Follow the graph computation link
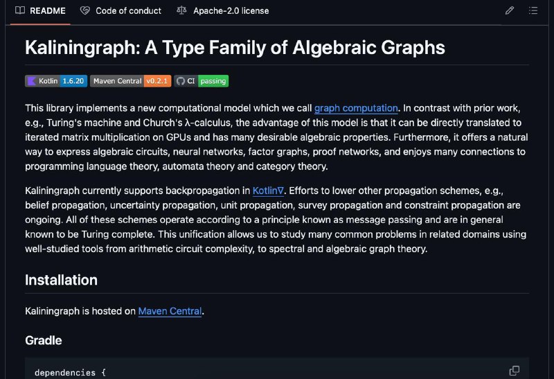 [356, 108]
